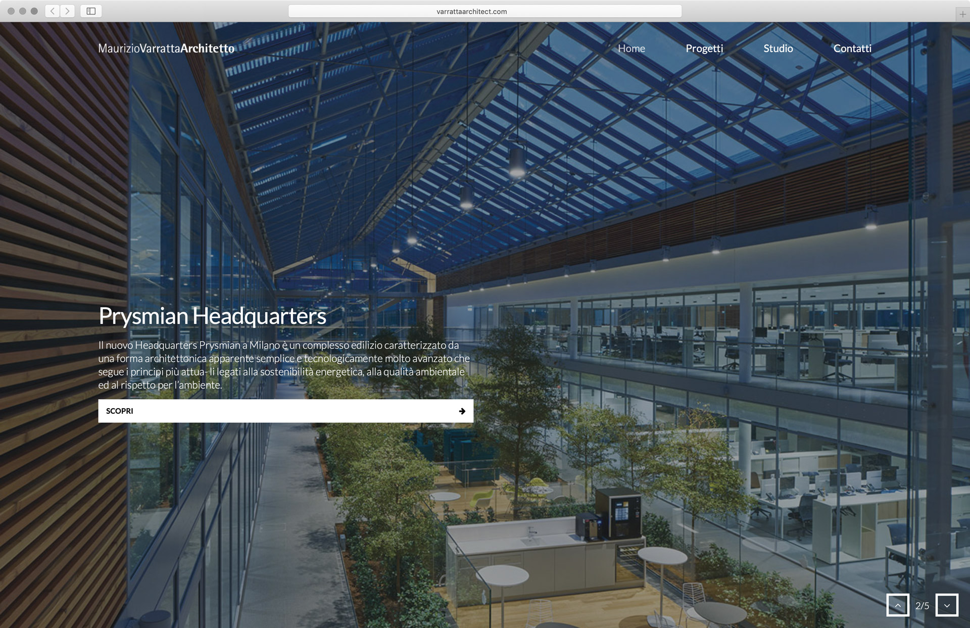970x628 pixels.
Task: Go back with the browser back arrow
Action: click(53, 11)
